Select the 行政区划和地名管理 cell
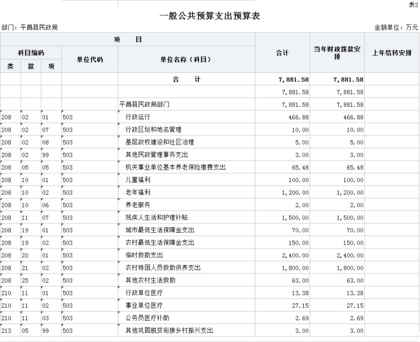The height and width of the screenshot is (342, 420). (153, 129)
